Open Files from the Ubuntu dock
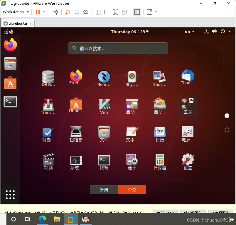 pos(10,63)
